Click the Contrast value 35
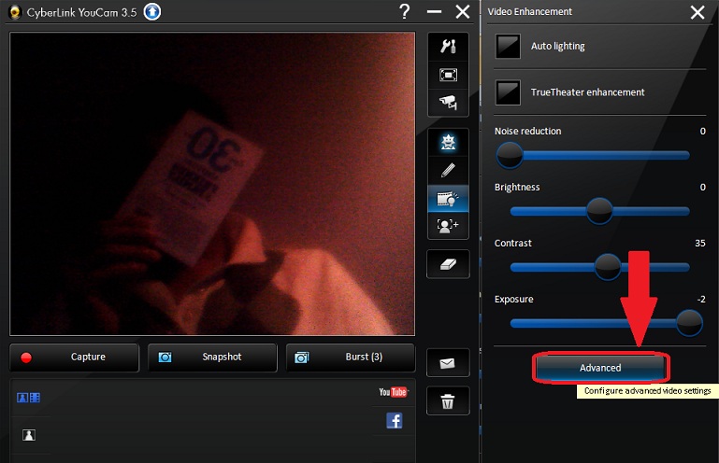Viewport: 719px width, 463px height. [699, 244]
